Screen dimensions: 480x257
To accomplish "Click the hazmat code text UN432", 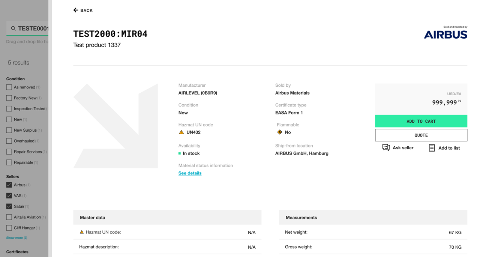I will (193, 132).
